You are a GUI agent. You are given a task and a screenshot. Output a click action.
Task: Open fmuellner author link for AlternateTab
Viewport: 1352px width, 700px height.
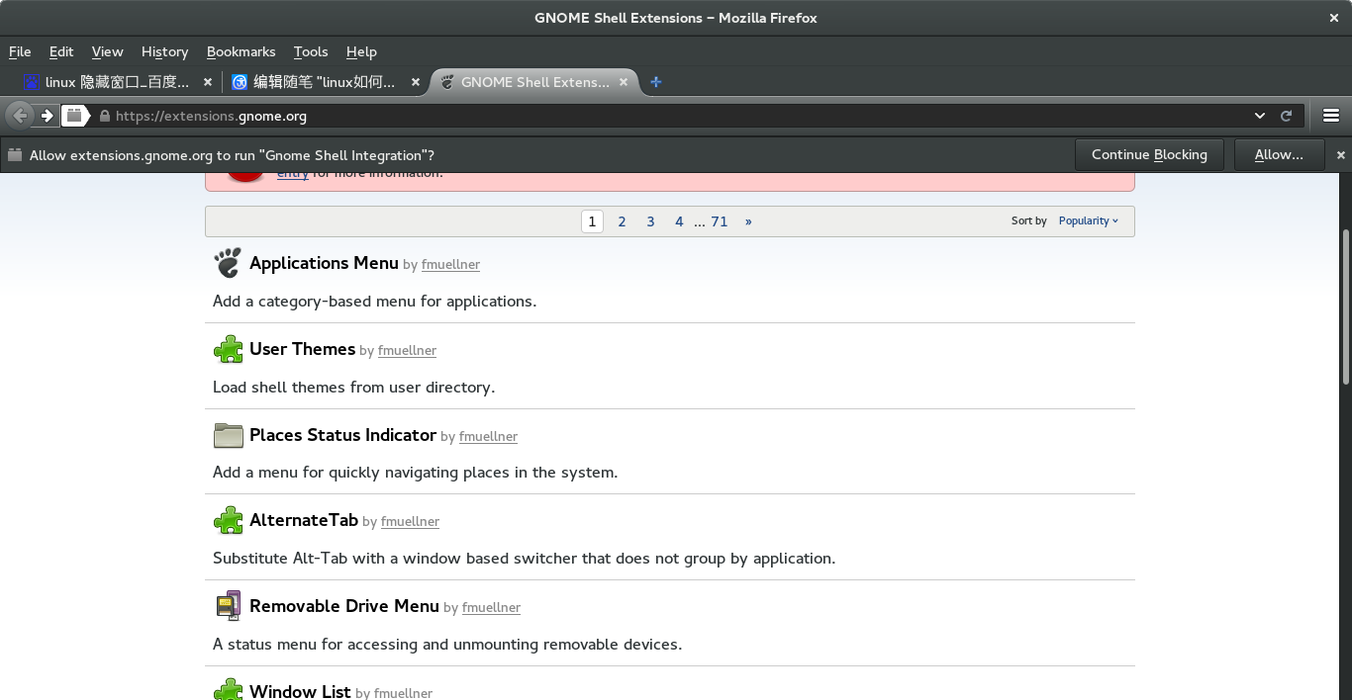(410, 521)
